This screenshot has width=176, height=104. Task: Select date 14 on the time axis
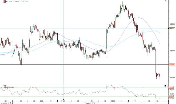tap(135, 101)
